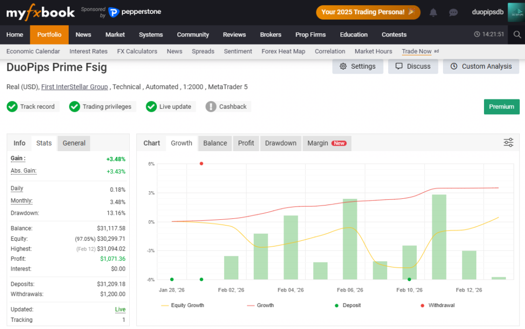Image resolution: width=525 pixels, height=329 pixels.
Task: Switch to the Balance chart tab
Action: (x=215, y=143)
